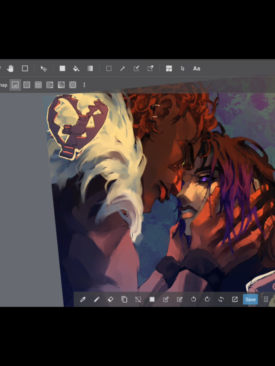
Task: Select the Bucket fill tool
Action: point(76,69)
